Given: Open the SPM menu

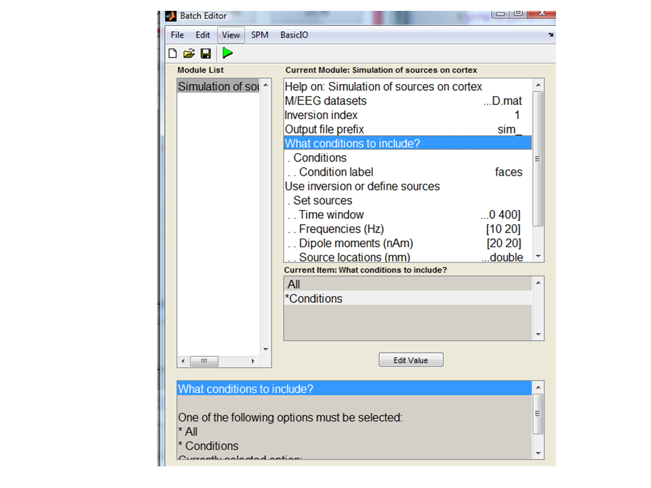Looking at the screenshot, I should [x=260, y=35].
